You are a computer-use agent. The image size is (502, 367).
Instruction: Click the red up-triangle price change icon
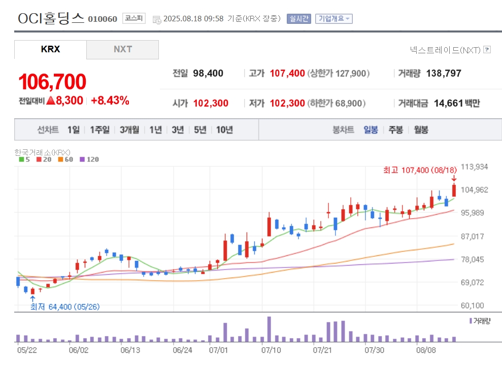click(51, 100)
